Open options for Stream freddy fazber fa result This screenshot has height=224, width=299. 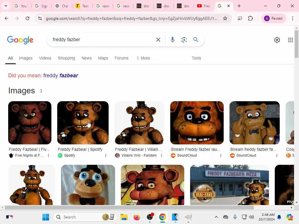277,155
